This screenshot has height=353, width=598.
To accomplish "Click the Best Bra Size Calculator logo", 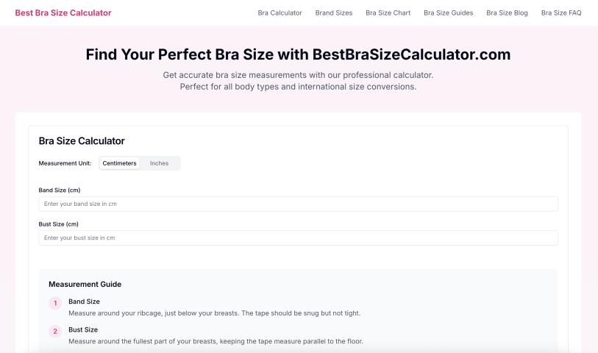I will click(x=63, y=13).
